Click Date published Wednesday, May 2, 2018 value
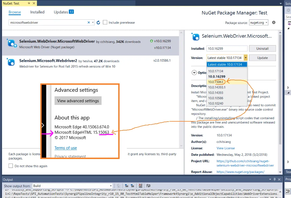 242,155
